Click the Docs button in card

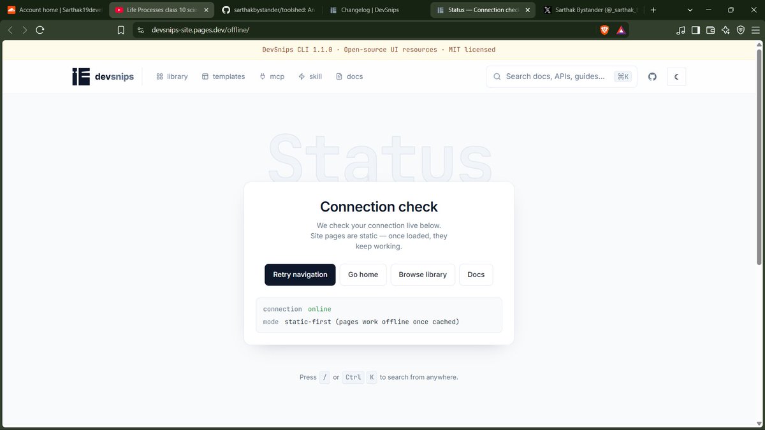[x=476, y=275]
